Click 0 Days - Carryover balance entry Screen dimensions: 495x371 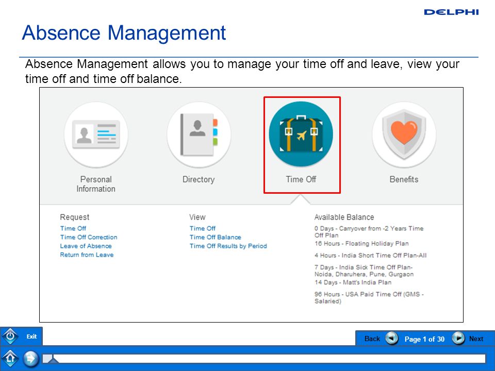pyautogui.click(x=369, y=232)
